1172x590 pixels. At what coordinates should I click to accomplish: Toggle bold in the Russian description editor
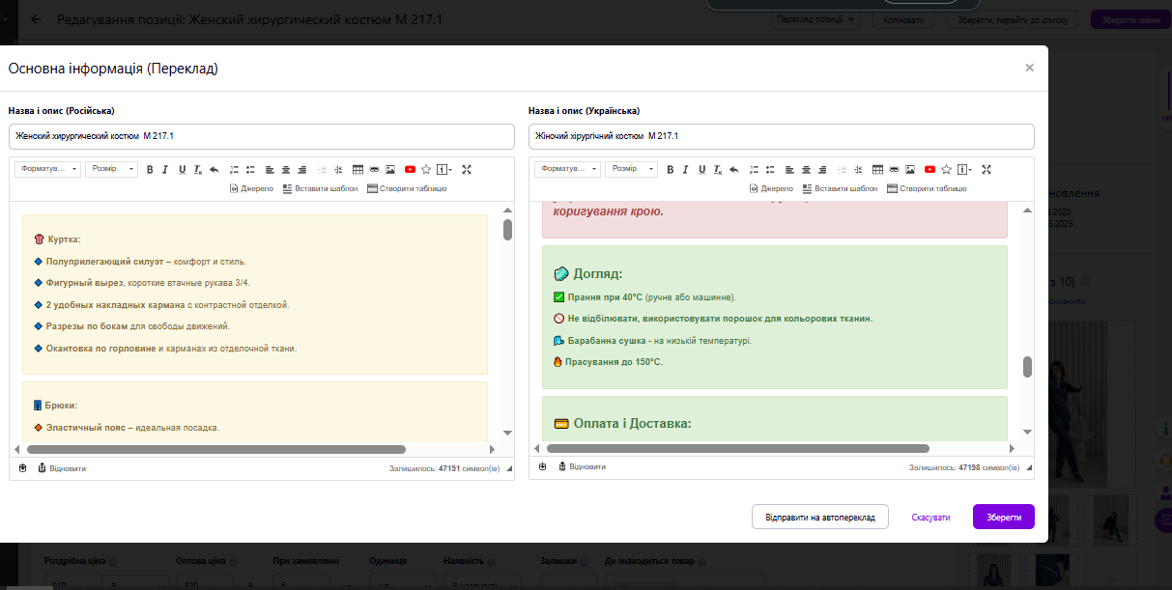click(x=150, y=170)
